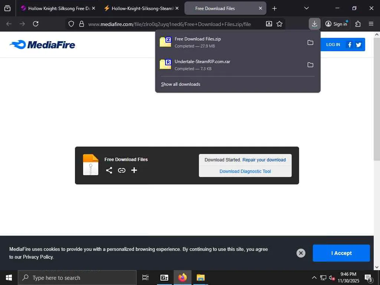Screen dimensions: 380x285
Task: Close the Hollow Knight: Silksong Free Download tab
Action: (94, 8)
